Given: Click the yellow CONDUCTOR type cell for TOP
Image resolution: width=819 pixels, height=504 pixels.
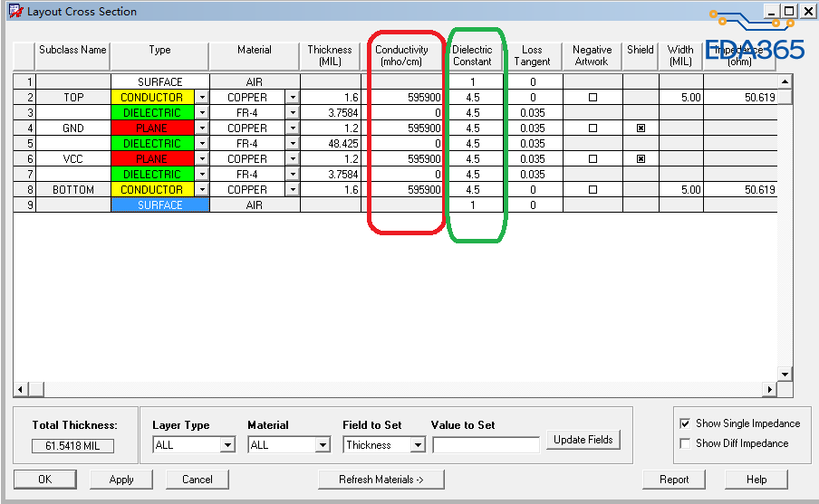Looking at the screenshot, I should (152, 98).
